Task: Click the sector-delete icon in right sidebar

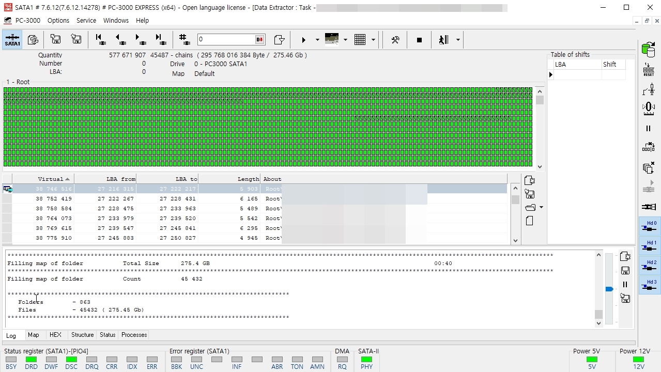Action: coord(649,147)
